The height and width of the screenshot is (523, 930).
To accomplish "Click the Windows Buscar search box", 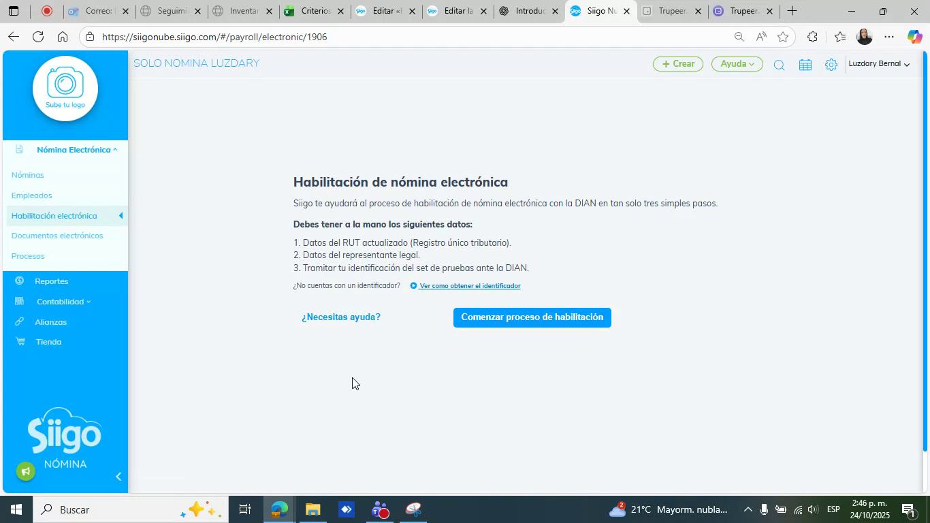I will [129, 509].
